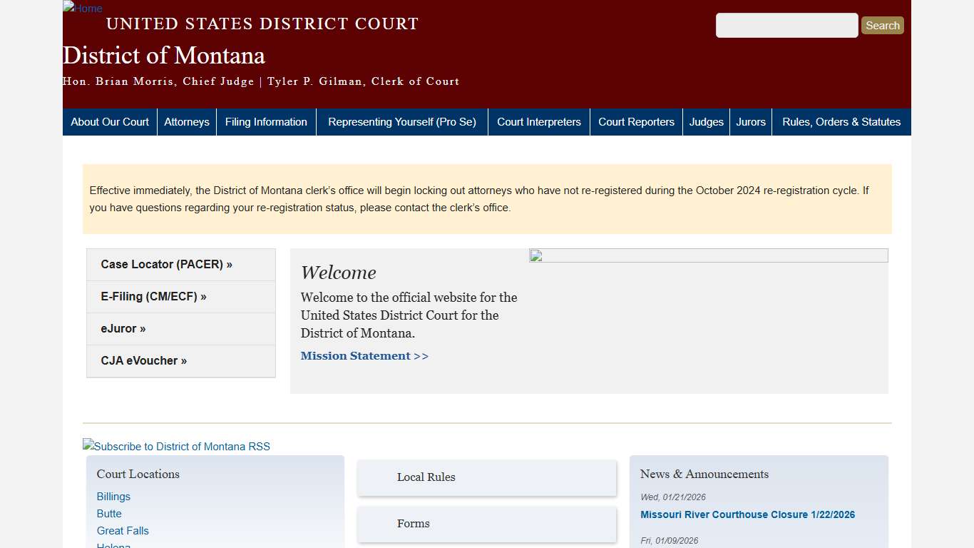This screenshot has height=548, width=974.
Task: Open the About Our Court menu
Action: [109, 121]
